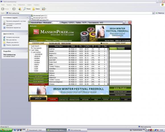Click the wide Irish Winter Festival bottom banner

coord(69,90)
